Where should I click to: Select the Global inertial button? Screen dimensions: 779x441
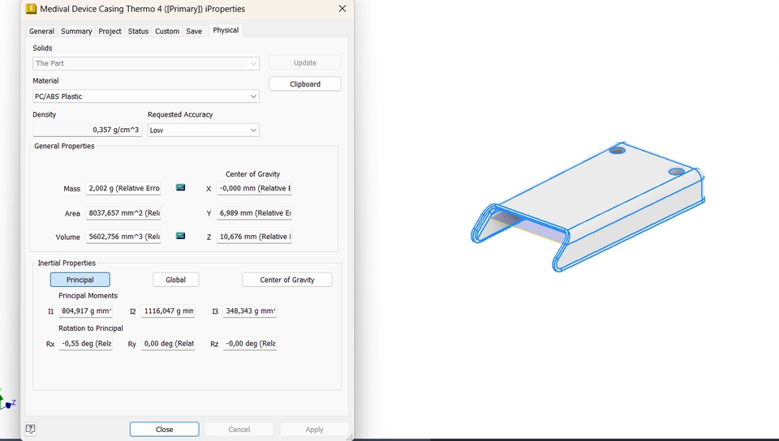[x=175, y=280]
